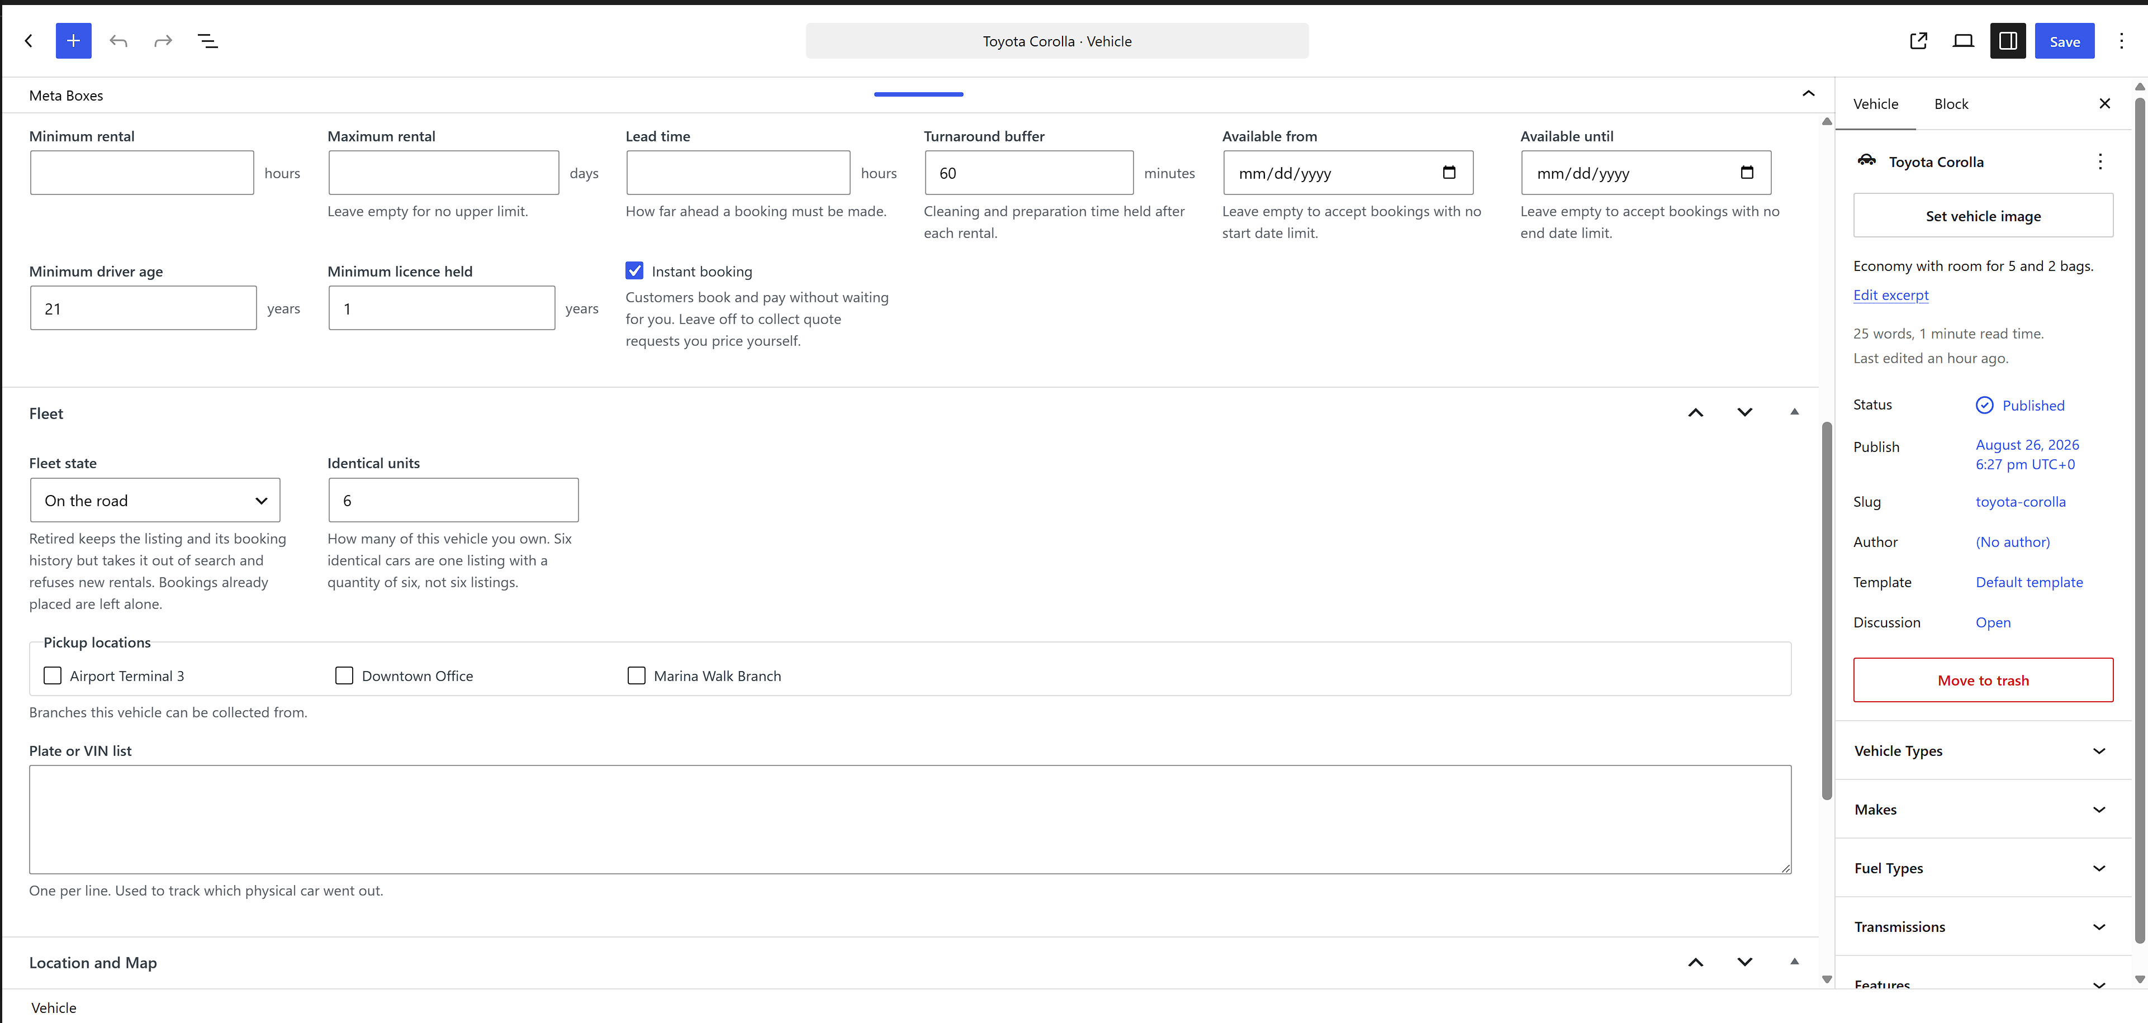Switch to the Vehicle sidebar tab
Screen dimensions: 2148x1023
[x=1875, y=104]
